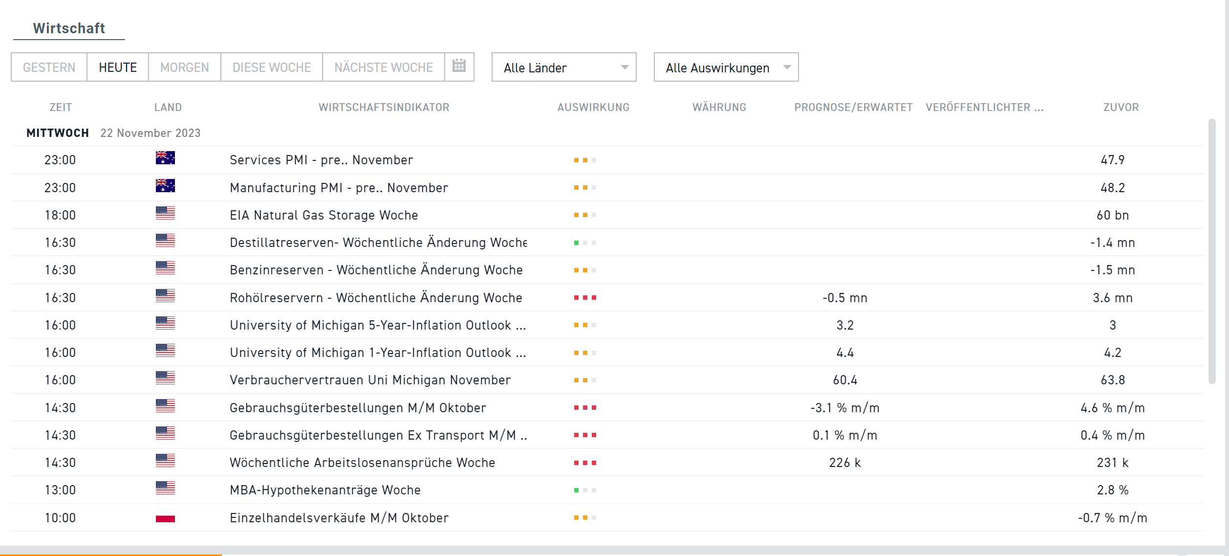Click the green impact indicator for MBA-Hypothekenanträge
1229x556 pixels.
pos(578,489)
